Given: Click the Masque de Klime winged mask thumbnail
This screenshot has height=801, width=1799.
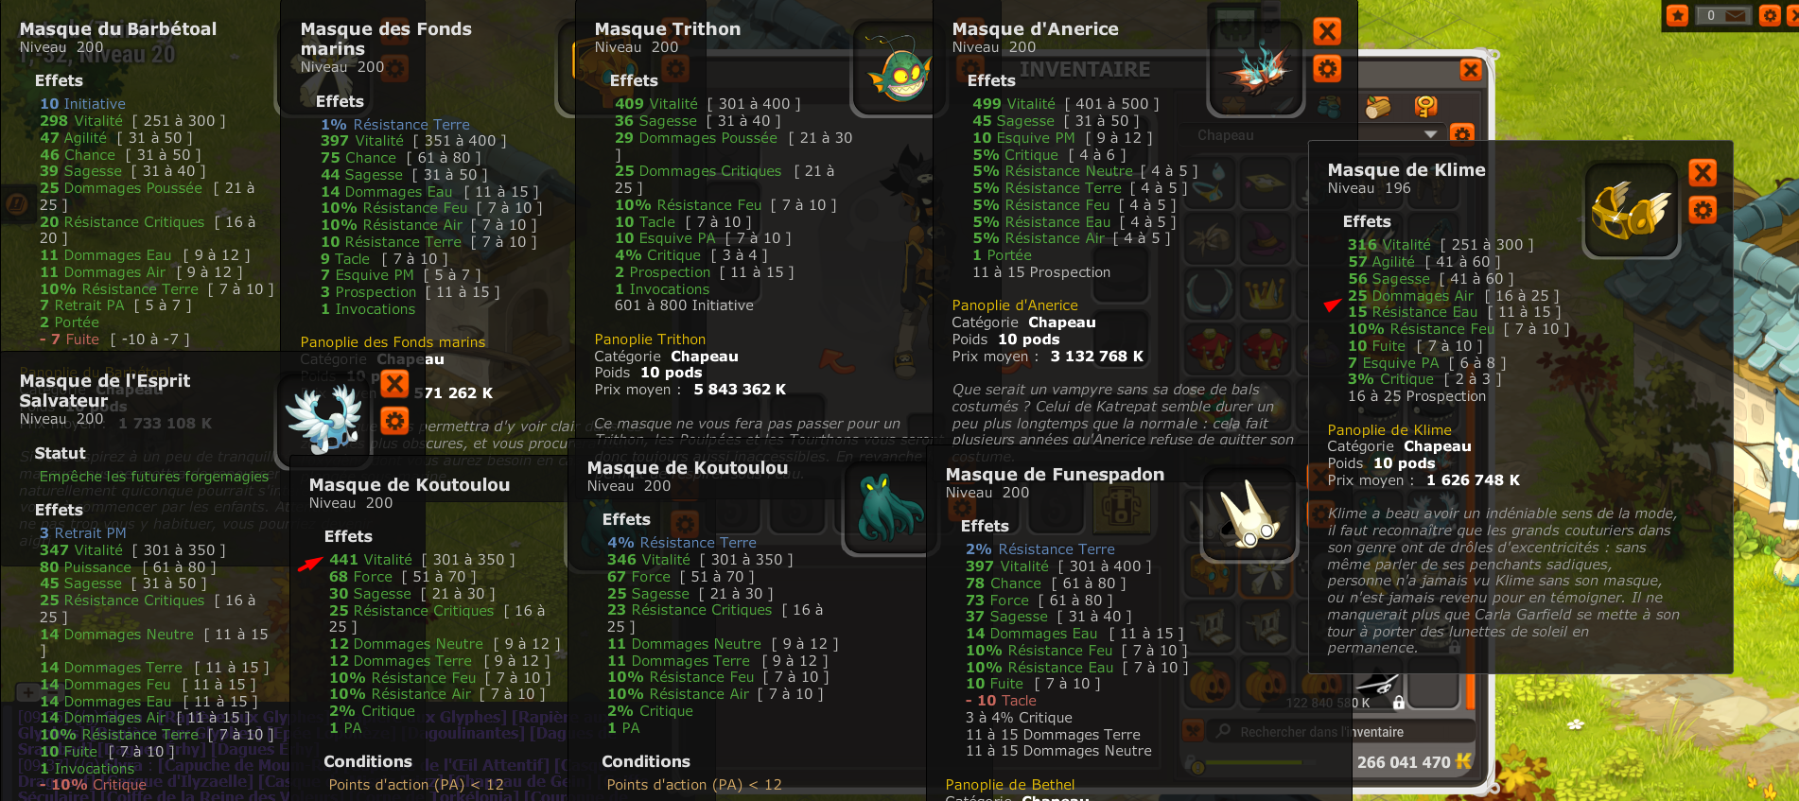Looking at the screenshot, I should click(x=1631, y=209).
